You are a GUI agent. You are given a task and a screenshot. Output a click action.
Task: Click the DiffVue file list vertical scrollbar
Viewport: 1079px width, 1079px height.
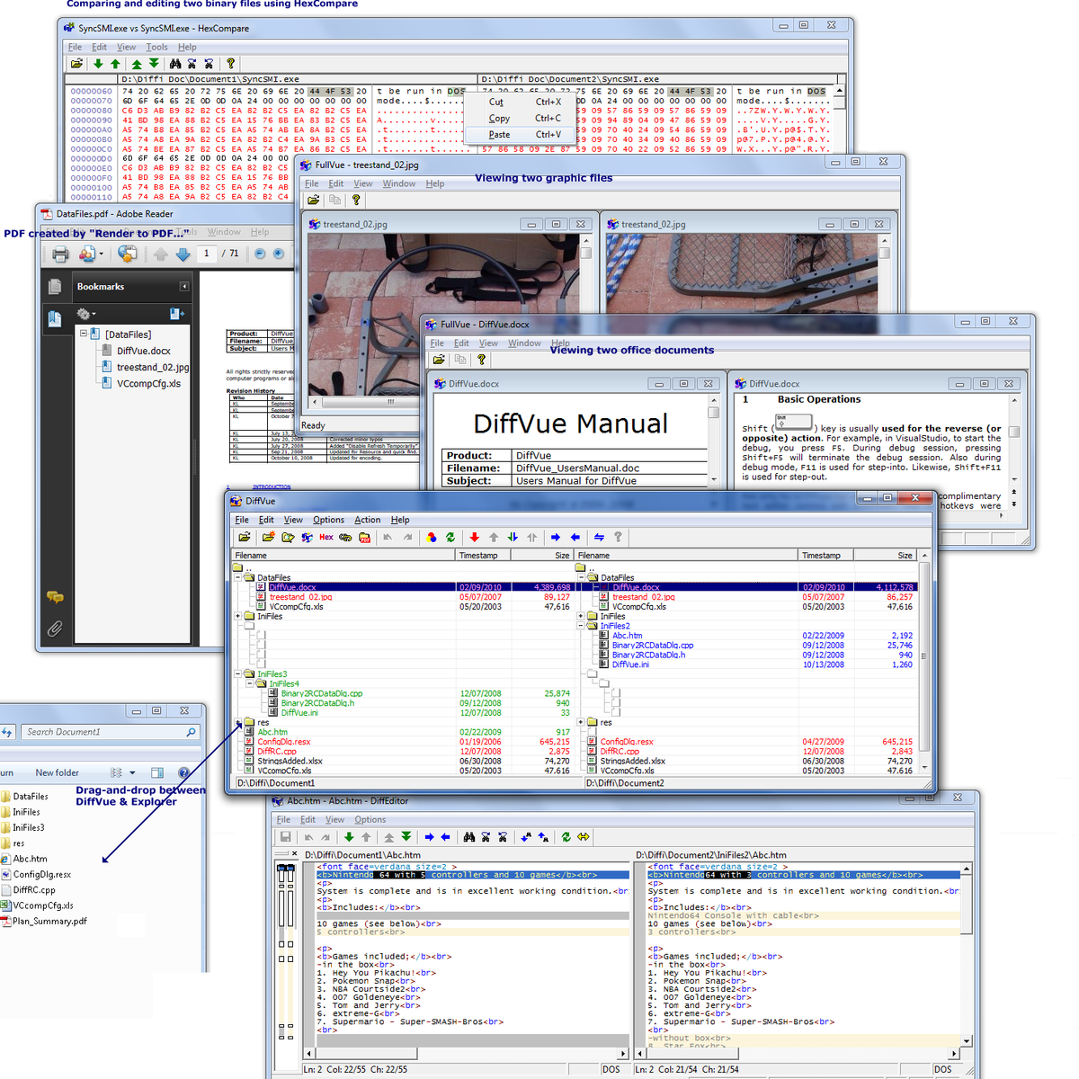tap(923, 664)
